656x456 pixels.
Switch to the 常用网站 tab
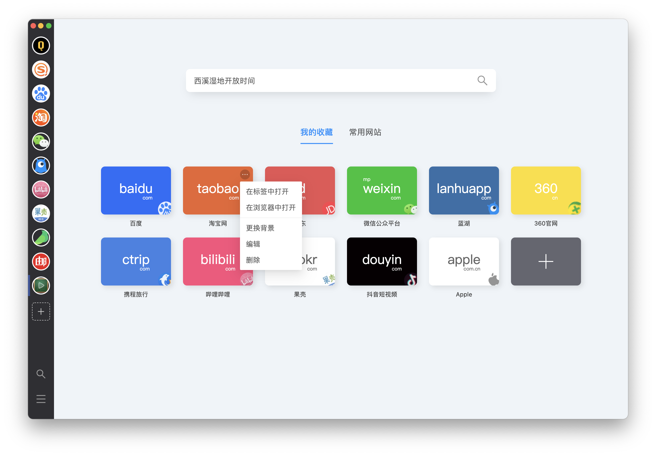pyautogui.click(x=365, y=132)
